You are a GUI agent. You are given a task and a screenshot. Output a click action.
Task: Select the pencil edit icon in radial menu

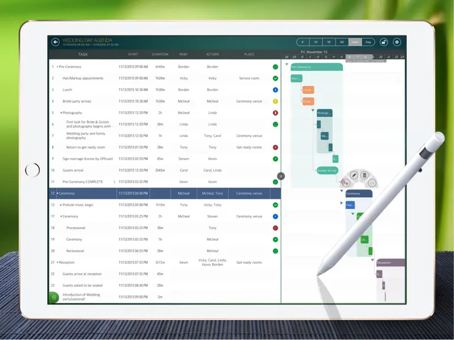point(354,175)
